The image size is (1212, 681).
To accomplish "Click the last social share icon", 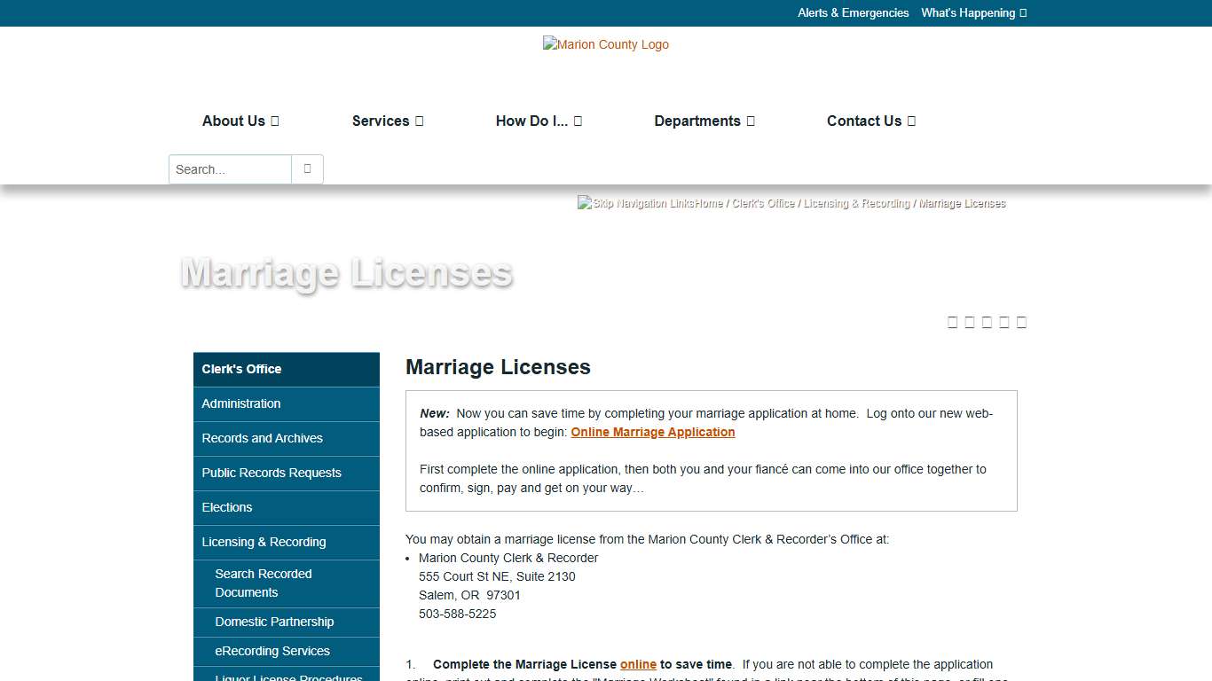I will pyautogui.click(x=1021, y=322).
